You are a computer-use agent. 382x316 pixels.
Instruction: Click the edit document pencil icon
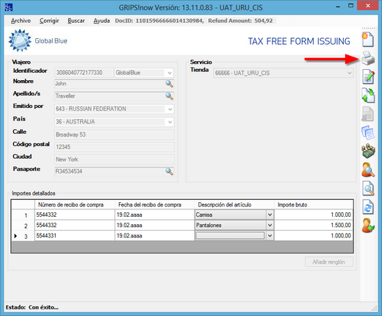368,77
